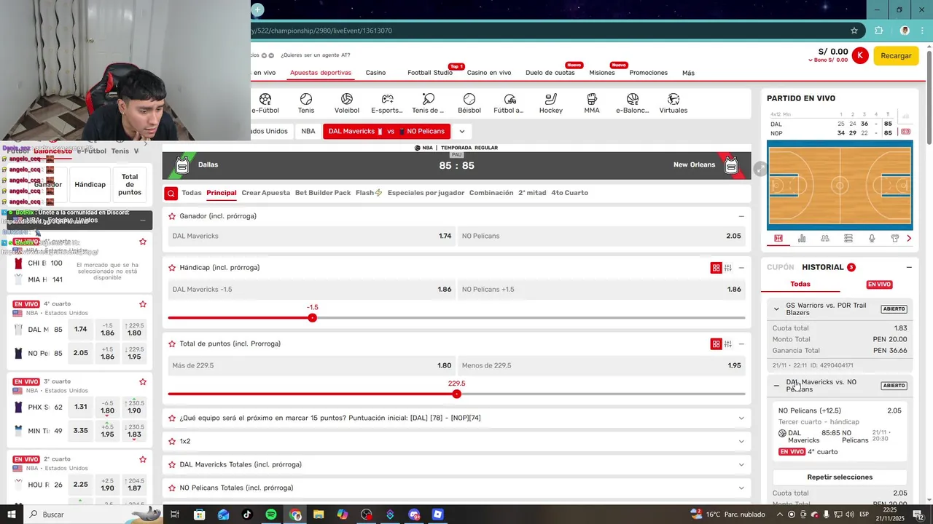The width and height of the screenshot is (933, 524).
Task: Click the basketball court live tracker
Action: click(x=840, y=186)
